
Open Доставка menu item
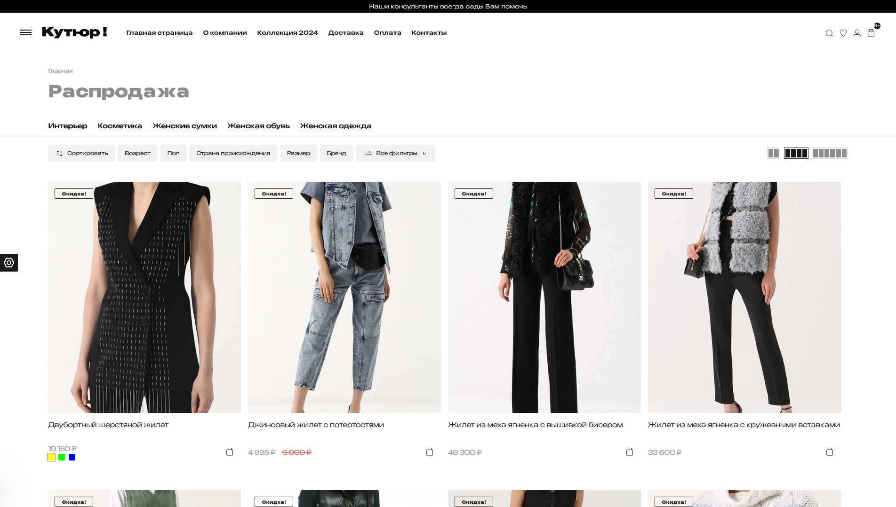(346, 32)
